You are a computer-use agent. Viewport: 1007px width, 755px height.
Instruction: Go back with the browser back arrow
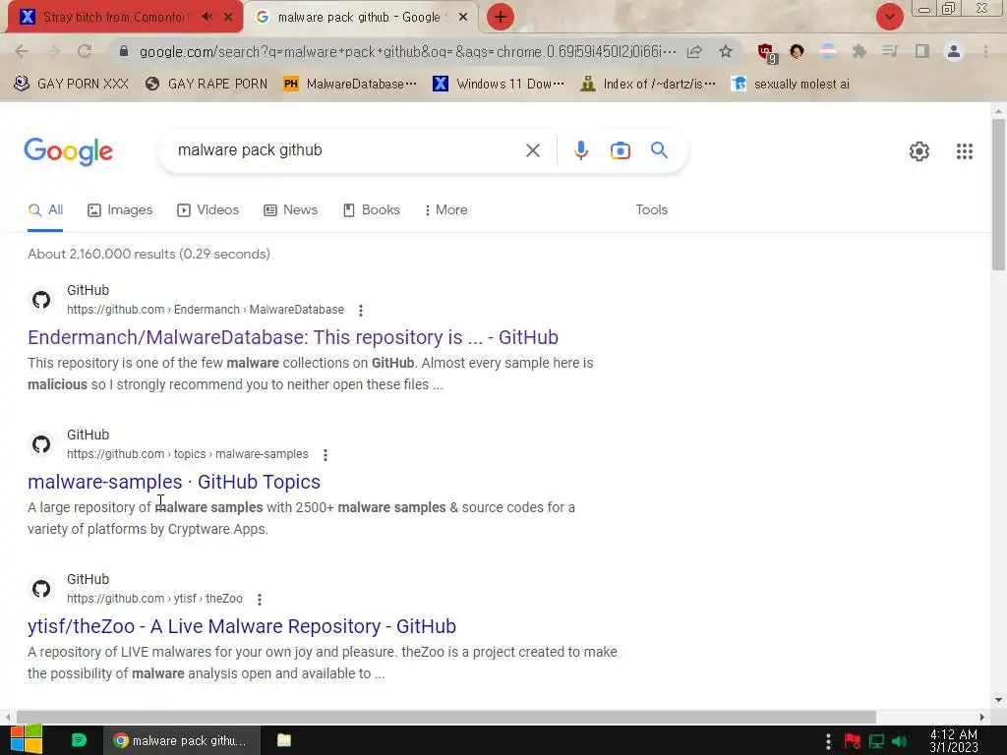[x=22, y=51]
